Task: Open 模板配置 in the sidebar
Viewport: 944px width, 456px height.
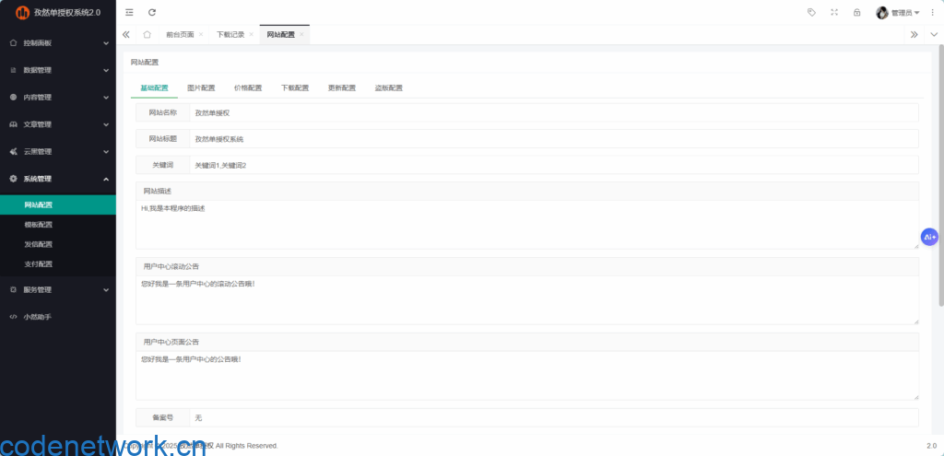Action: (39, 225)
